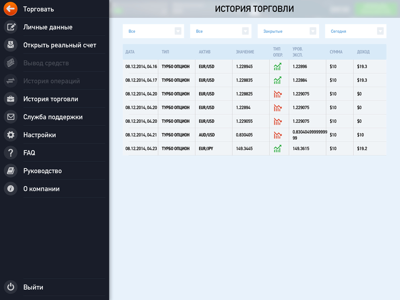The width and height of the screenshot is (400, 300).
Task: Open the 'Сегодня' period dropdown
Action: click(356, 31)
